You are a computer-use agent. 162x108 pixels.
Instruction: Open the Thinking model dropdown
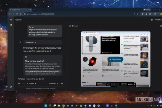(53, 83)
